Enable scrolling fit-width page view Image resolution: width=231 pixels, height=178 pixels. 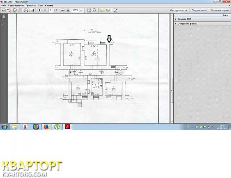pyautogui.click(x=89, y=10)
